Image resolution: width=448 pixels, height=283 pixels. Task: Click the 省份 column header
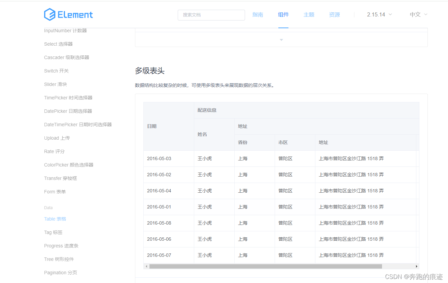[x=254, y=142]
